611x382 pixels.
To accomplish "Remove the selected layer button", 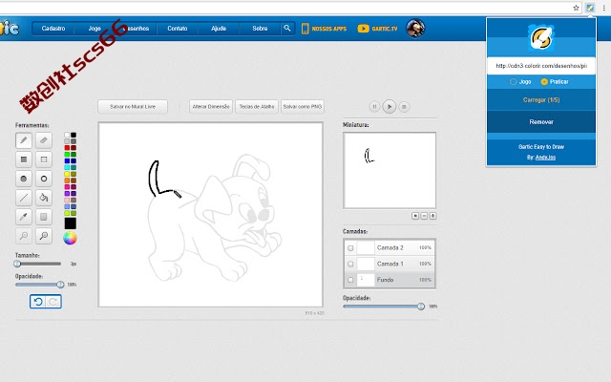I will (424, 216).
